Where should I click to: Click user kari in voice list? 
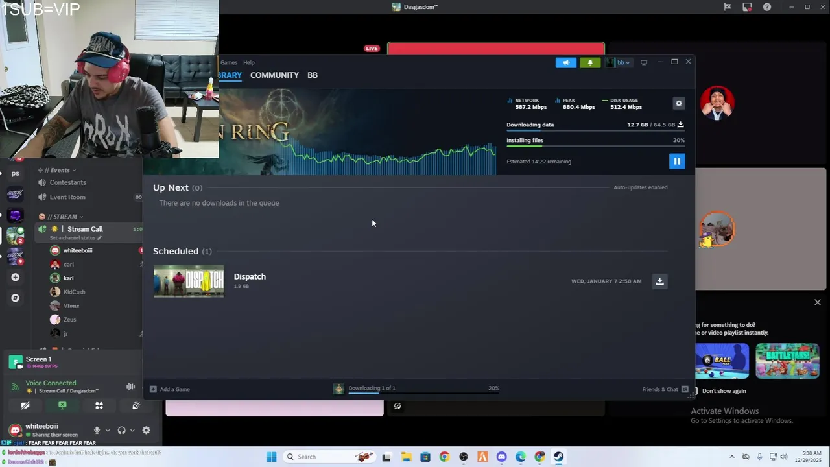[68, 278]
